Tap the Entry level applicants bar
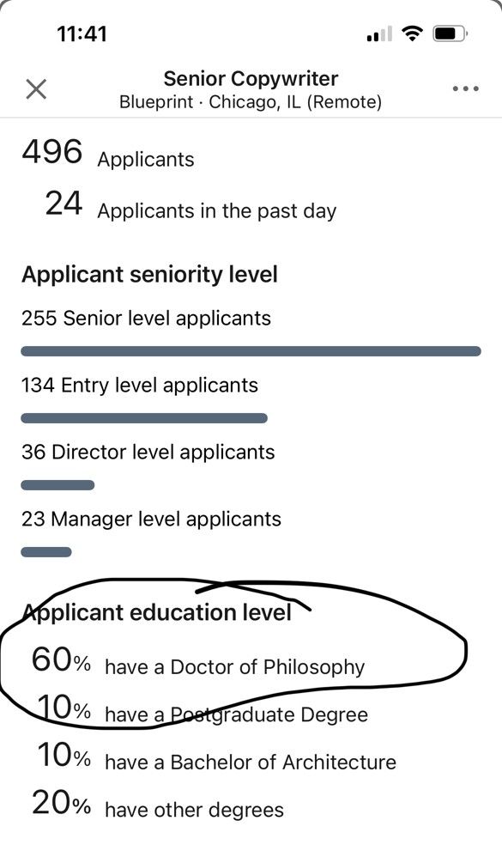 coord(144,418)
